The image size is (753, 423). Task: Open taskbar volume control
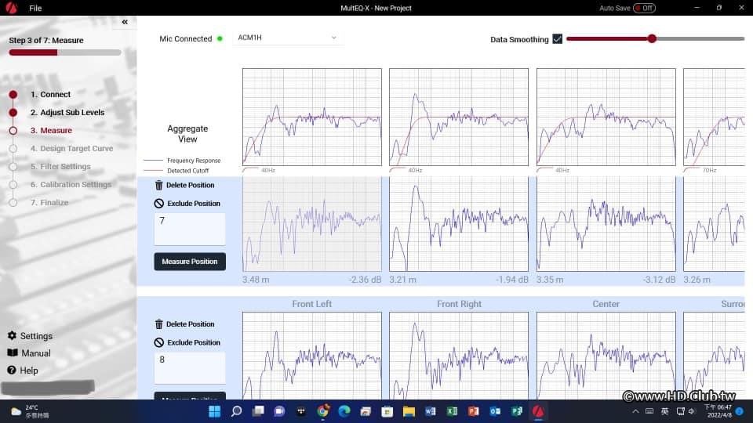pyautogui.click(x=692, y=411)
